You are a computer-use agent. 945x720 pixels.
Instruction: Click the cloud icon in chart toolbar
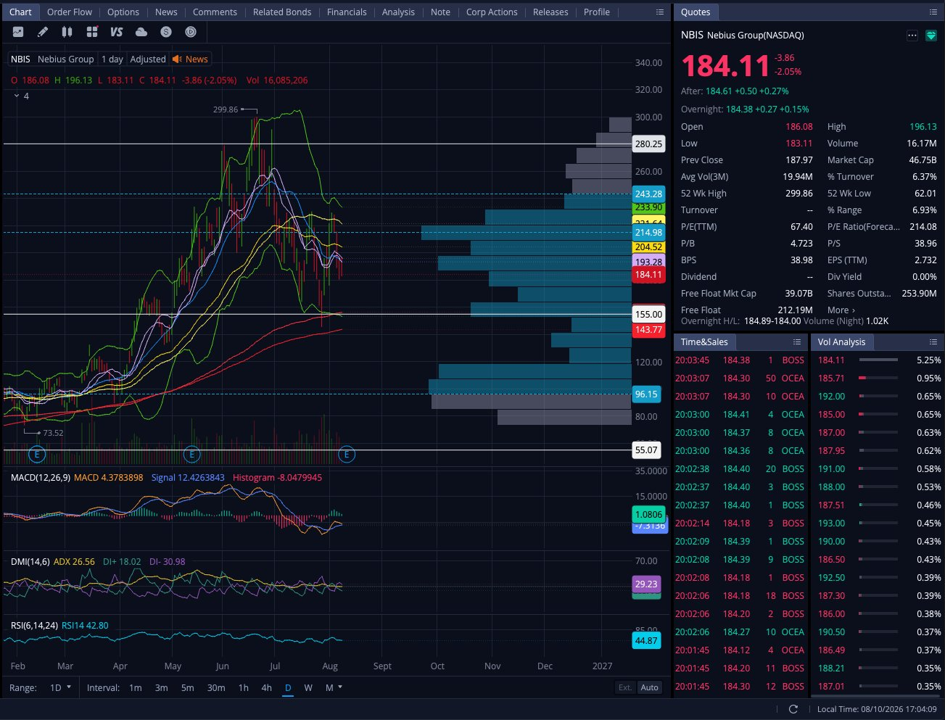coord(141,32)
